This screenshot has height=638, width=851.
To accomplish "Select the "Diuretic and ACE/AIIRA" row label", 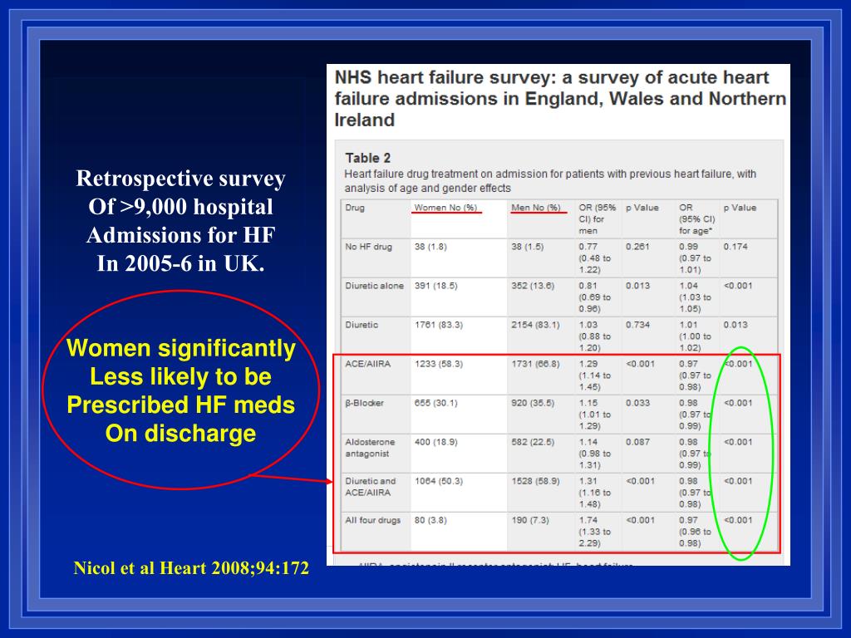I will tap(371, 487).
